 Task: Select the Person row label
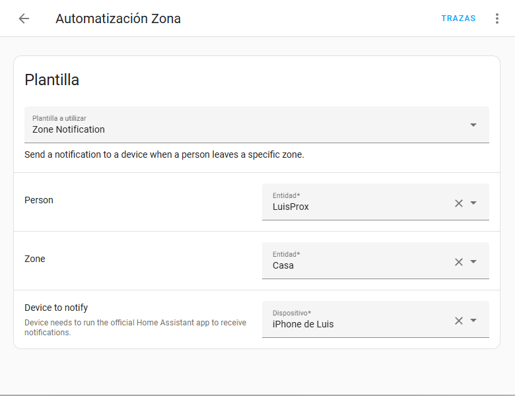[x=39, y=200]
